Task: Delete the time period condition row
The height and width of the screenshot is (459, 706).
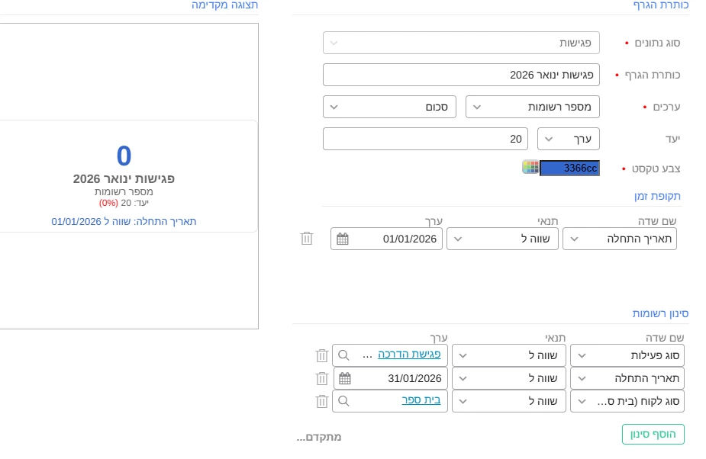Action: [307, 239]
